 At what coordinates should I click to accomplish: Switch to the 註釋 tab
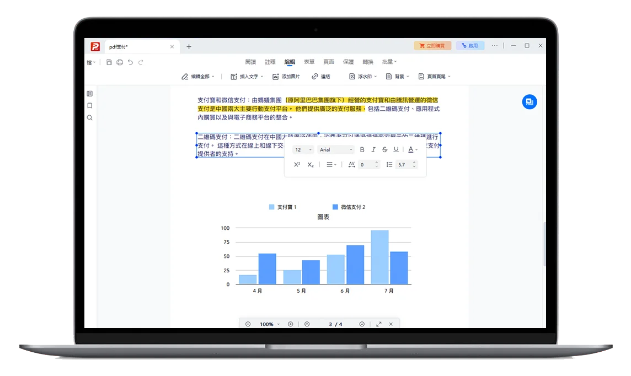point(270,62)
